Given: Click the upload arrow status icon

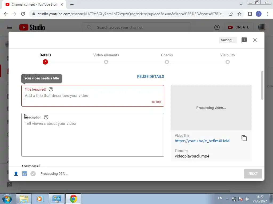Looking at the screenshot, I should tap(16, 174).
